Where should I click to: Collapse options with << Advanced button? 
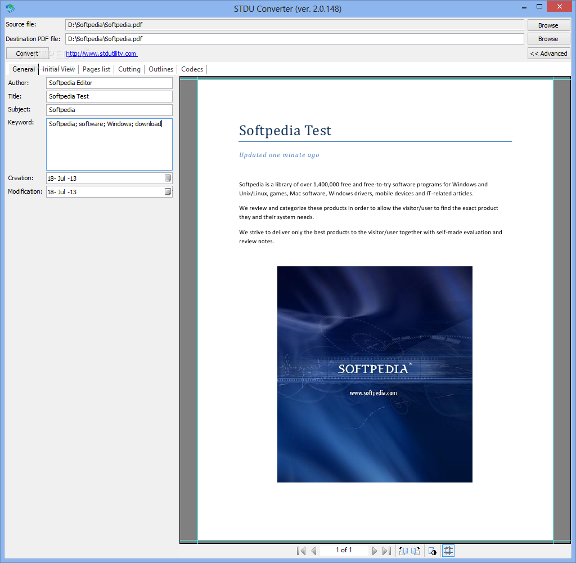coord(548,53)
